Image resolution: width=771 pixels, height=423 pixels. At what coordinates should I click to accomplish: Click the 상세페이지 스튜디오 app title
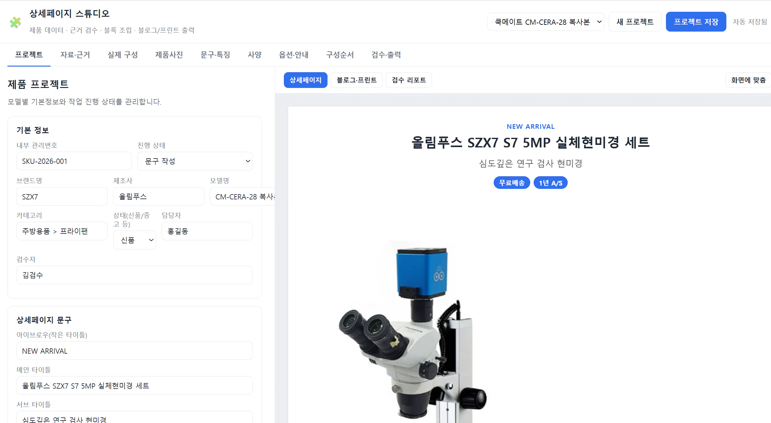tap(69, 13)
